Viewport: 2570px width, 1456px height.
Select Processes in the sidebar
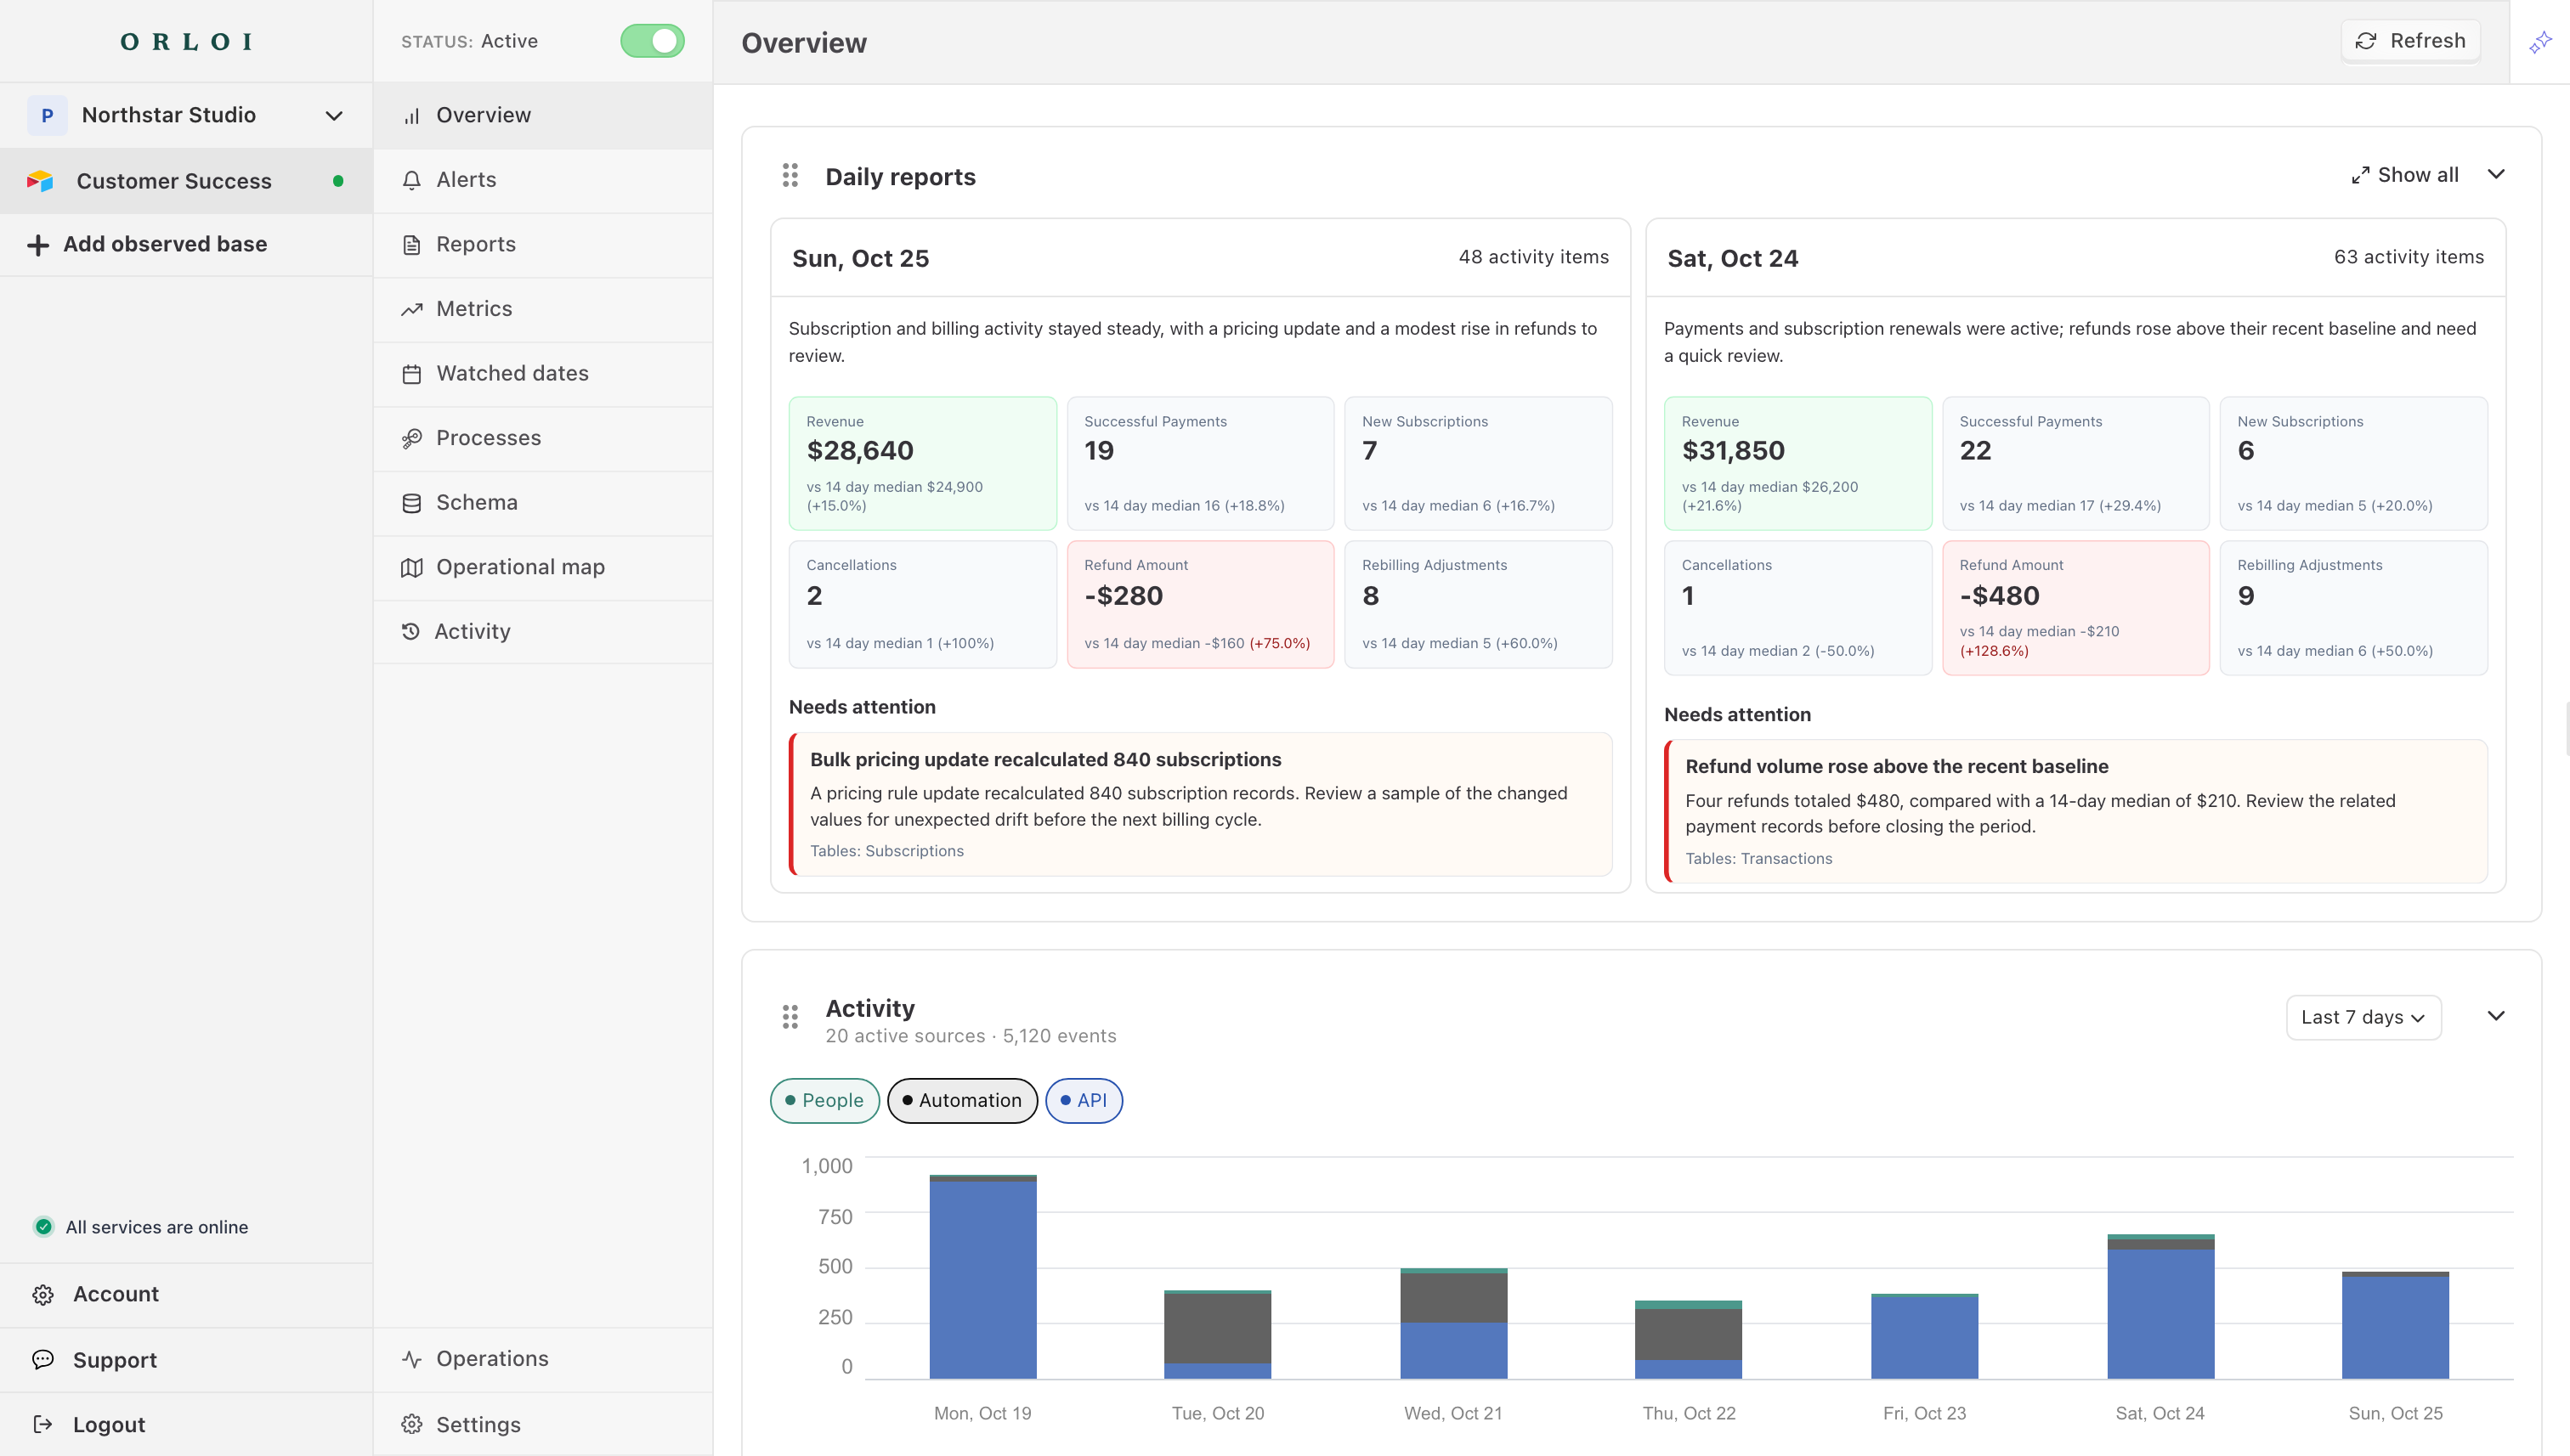click(x=543, y=438)
